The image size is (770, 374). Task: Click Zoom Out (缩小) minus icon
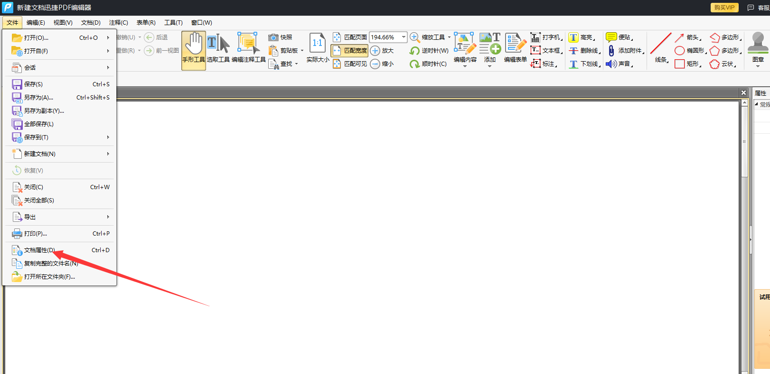pos(375,64)
